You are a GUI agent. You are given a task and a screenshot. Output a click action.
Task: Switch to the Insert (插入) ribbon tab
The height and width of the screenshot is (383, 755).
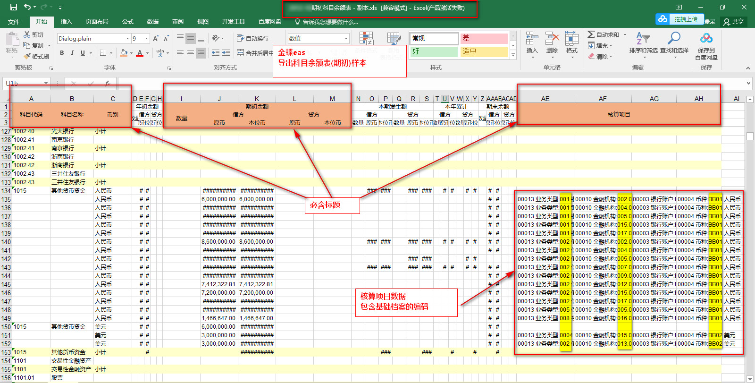[x=67, y=22]
